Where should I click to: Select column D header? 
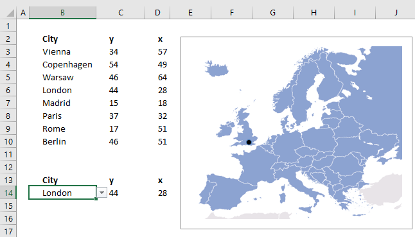157,13
